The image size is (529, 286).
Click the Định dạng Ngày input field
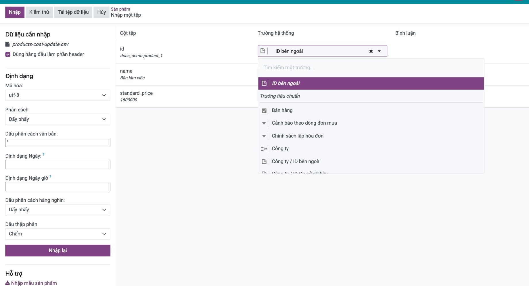tap(58, 165)
